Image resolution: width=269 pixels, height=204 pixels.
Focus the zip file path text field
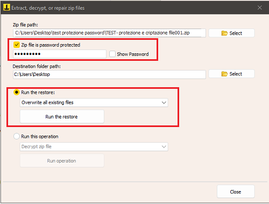point(109,33)
